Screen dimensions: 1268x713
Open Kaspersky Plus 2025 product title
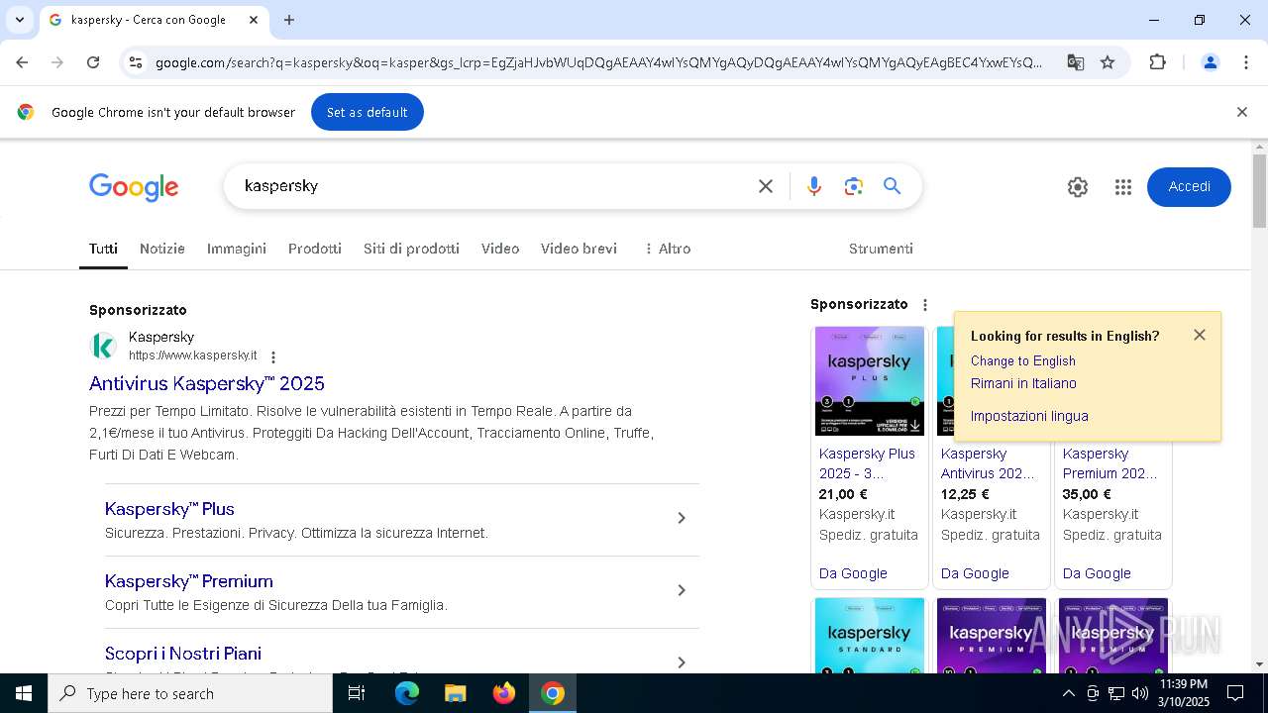click(x=867, y=463)
